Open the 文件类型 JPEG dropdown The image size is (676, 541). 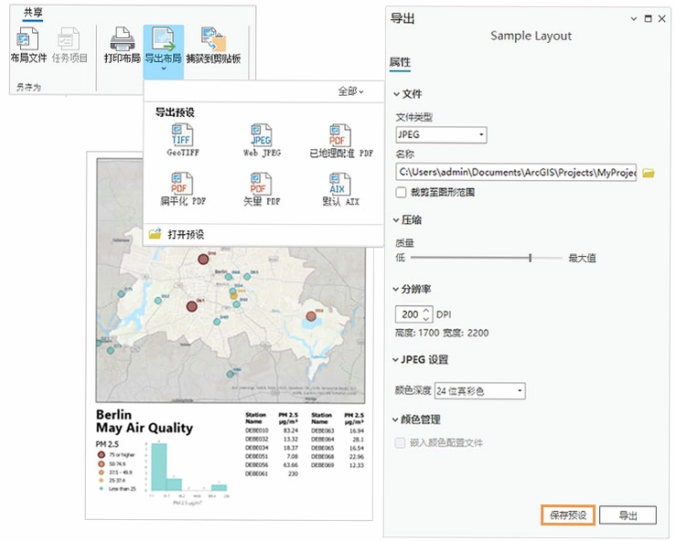point(442,135)
